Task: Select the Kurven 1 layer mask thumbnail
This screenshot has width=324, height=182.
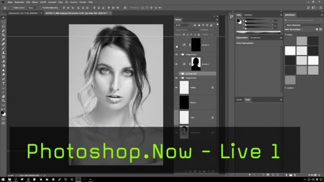Action: (196, 64)
